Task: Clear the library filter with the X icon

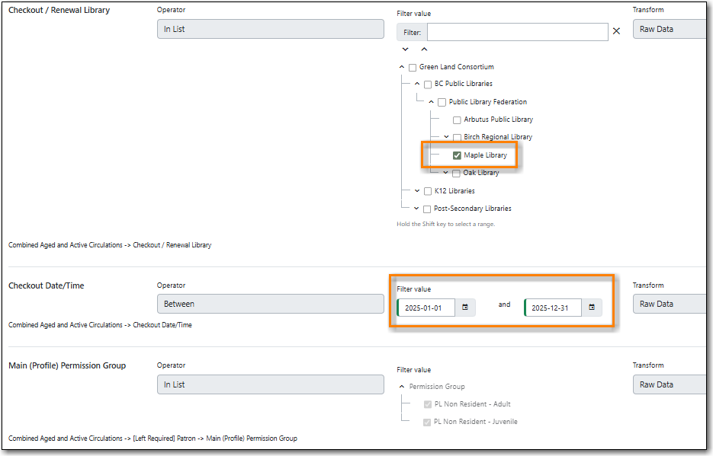Action: coord(616,31)
